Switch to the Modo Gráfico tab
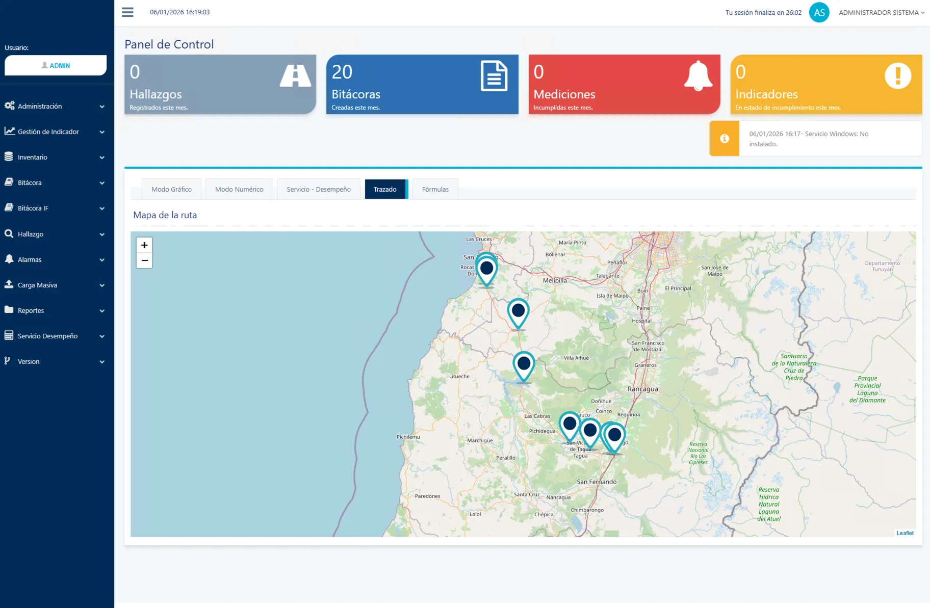 point(171,189)
